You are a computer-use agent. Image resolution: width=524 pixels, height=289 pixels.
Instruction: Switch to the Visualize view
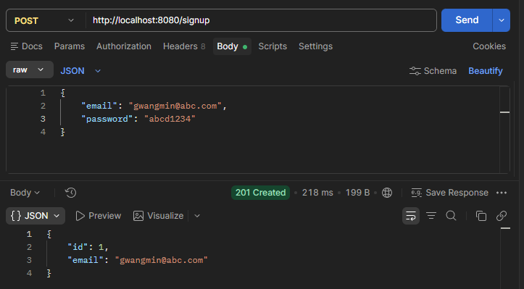click(159, 216)
